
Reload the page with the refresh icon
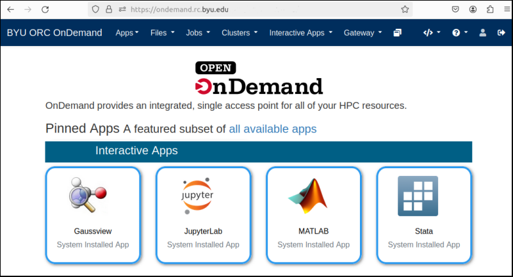pyautogui.click(x=45, y=10)
